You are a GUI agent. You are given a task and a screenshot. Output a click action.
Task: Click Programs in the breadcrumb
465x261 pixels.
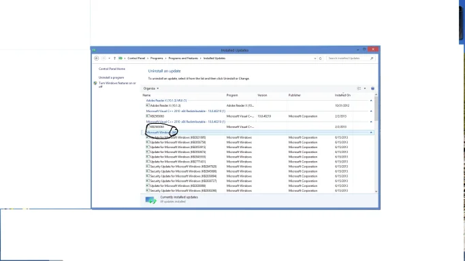[157, 58]
